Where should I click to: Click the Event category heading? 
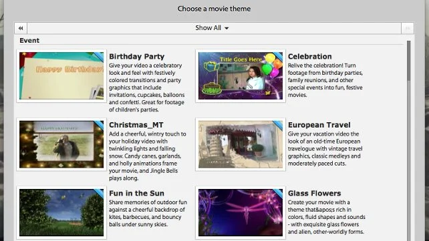tap(29, 41)
